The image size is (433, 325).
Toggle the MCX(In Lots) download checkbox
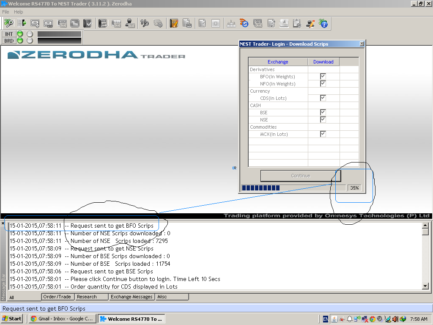tap(323, 134)
